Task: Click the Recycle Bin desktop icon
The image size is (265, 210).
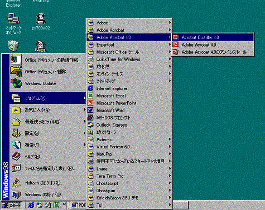Action: (13, 46)
